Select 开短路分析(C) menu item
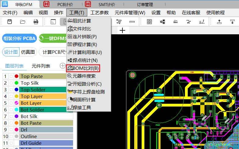Image resolution: width=239 pixels, height=149 pixels. click(x=89, y=84)
